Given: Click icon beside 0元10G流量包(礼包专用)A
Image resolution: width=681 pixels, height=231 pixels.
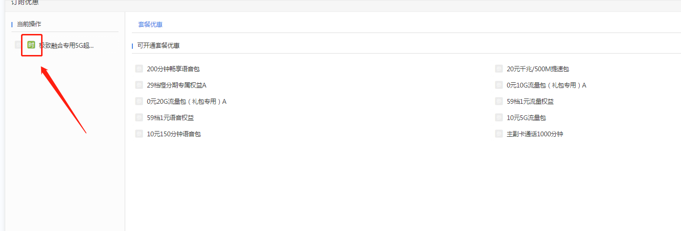Looking at the screenshot, I should tap(499, 85).
